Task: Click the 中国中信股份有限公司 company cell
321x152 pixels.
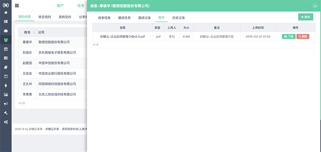Action: 54,63
